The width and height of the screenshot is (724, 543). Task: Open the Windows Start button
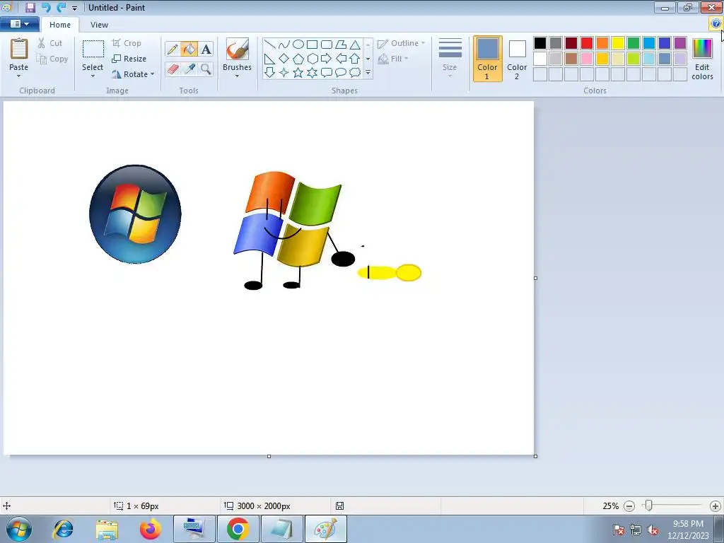(19, 529)
